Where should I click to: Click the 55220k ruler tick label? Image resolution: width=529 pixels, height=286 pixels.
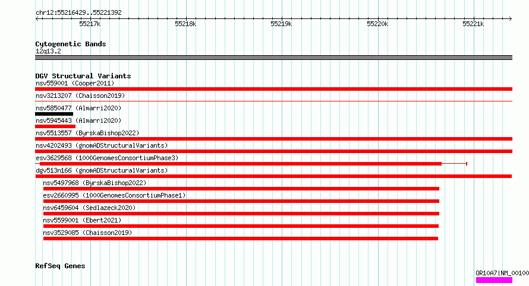point(377,24)
